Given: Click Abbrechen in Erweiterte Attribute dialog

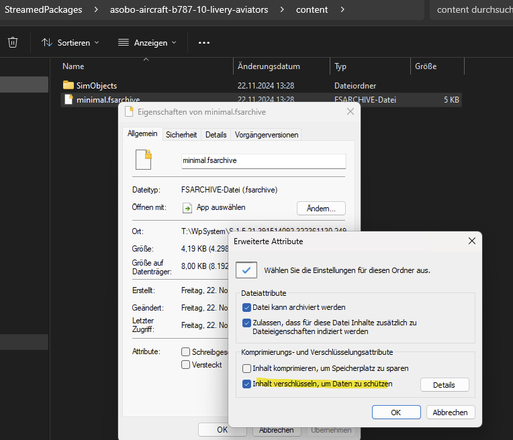Looking at the screenshot, I should [450, 412].
